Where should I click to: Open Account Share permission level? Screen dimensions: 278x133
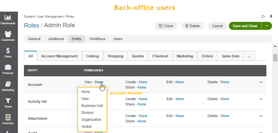tap(142, 87)
